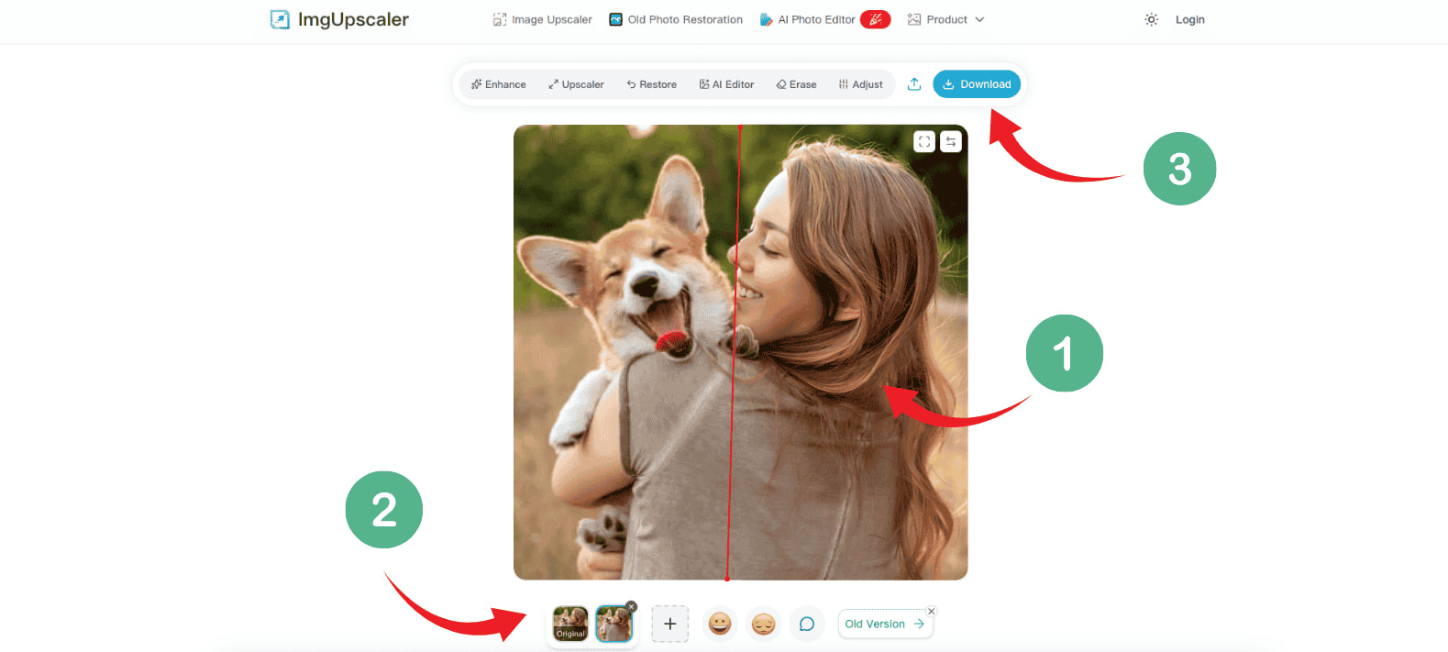The width and height of the screenshot is (1448, 652).
Task: Click the Login link
Action: 1189,19
